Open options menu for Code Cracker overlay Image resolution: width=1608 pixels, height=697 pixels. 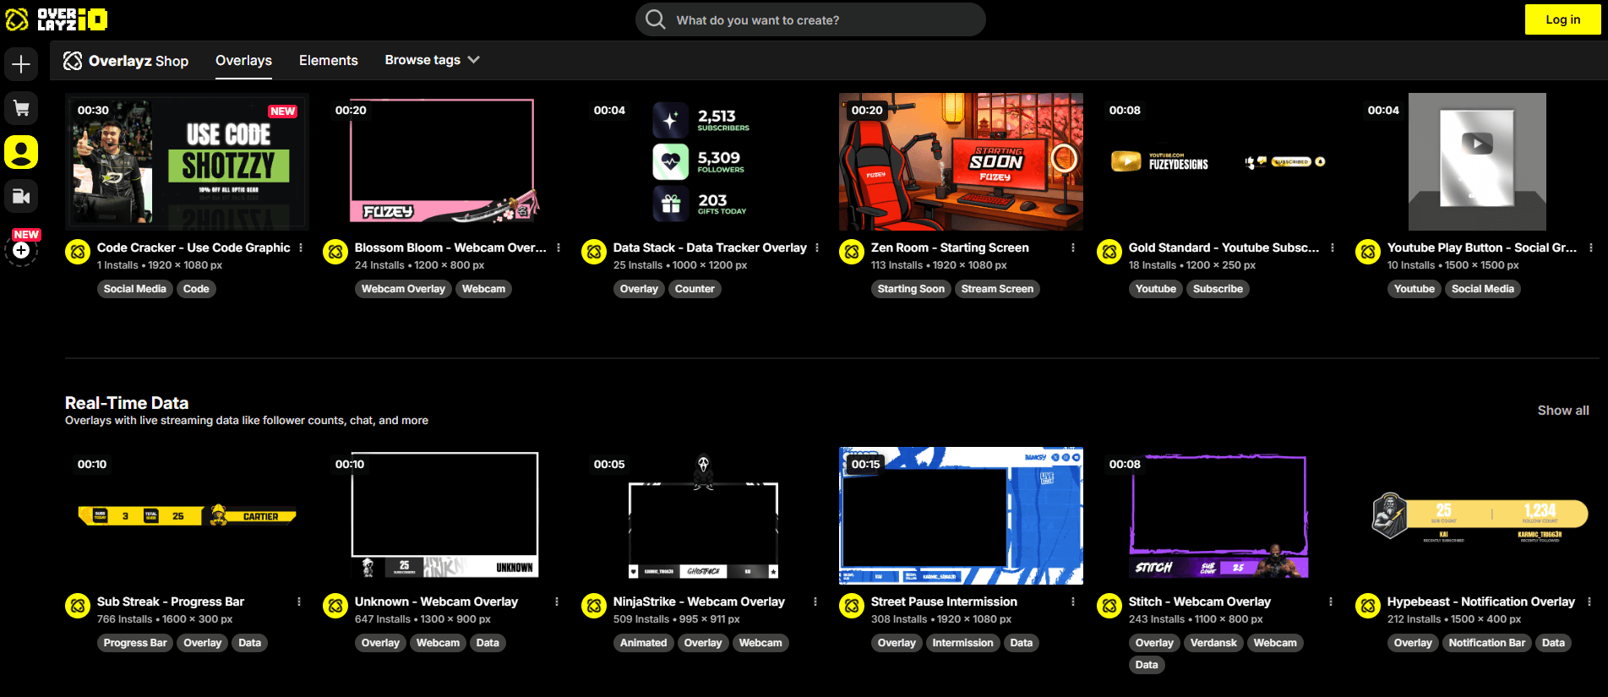pos(301,248)
